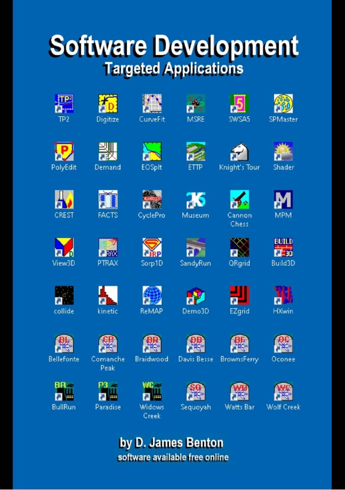Open the View3D icon
This screenshot has width=345, height=490.
pyautogui.click(x=64, y=248)
